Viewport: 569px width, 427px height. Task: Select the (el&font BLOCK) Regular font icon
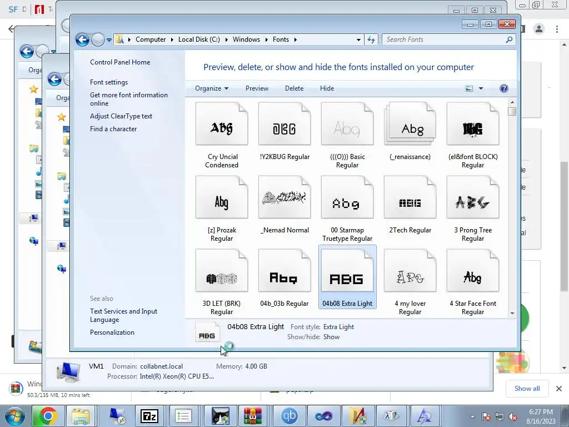473,124
